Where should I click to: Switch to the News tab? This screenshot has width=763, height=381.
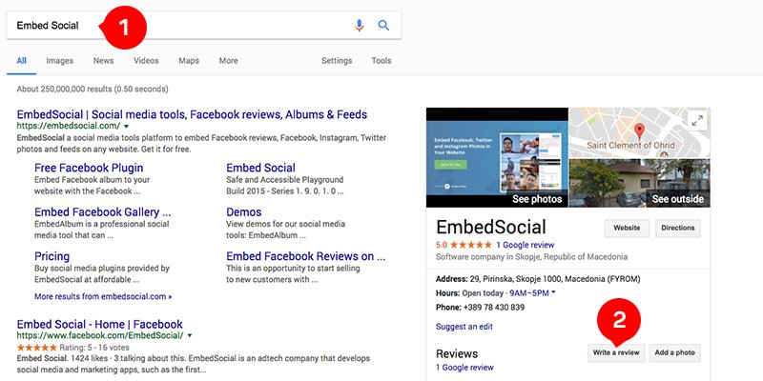coord(104,61)
